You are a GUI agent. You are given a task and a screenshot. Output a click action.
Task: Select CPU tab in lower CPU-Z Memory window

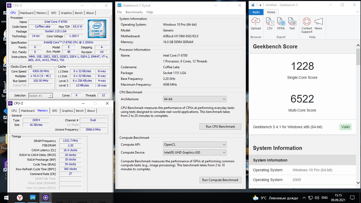click(x=14, y=111)
